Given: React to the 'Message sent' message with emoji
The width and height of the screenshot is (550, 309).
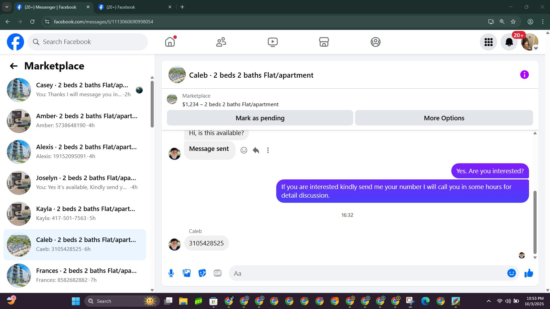Looking at the screenshot, I should 244,150.
